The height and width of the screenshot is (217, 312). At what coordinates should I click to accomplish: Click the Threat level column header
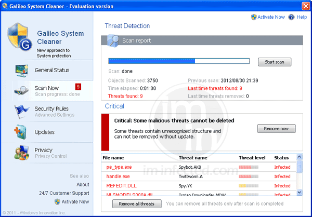click(252, 158)
